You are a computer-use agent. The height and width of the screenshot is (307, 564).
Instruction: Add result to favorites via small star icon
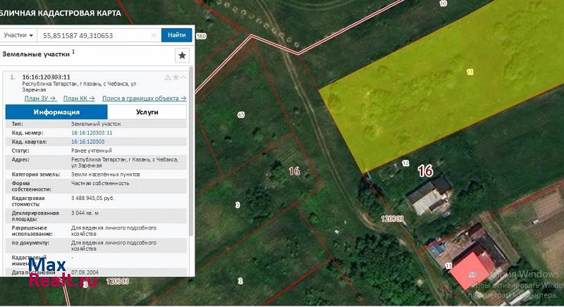(x=176, y=77)
